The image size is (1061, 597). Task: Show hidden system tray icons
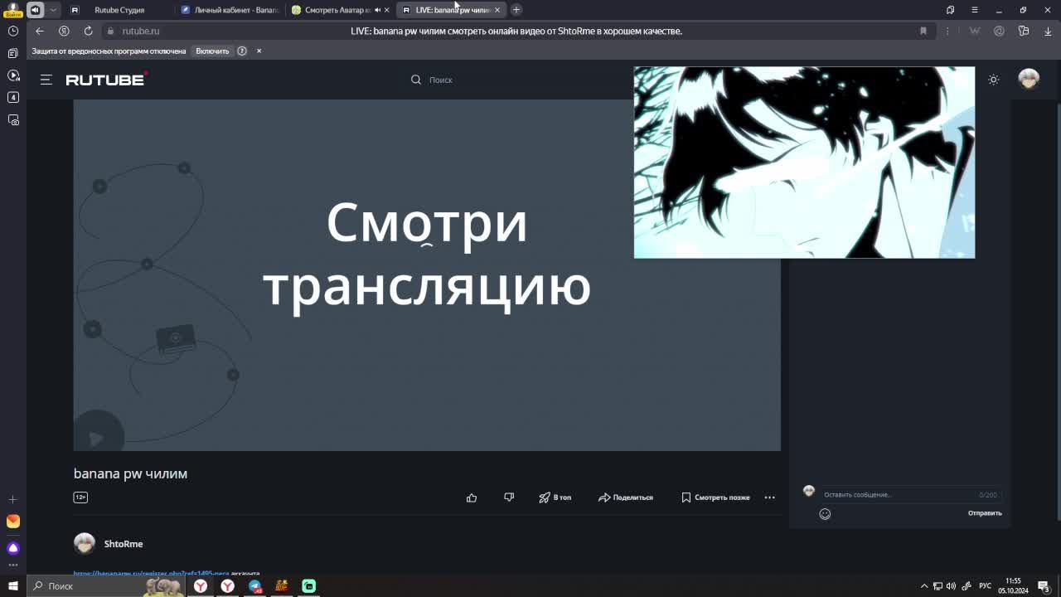click(x=924, y=586)
